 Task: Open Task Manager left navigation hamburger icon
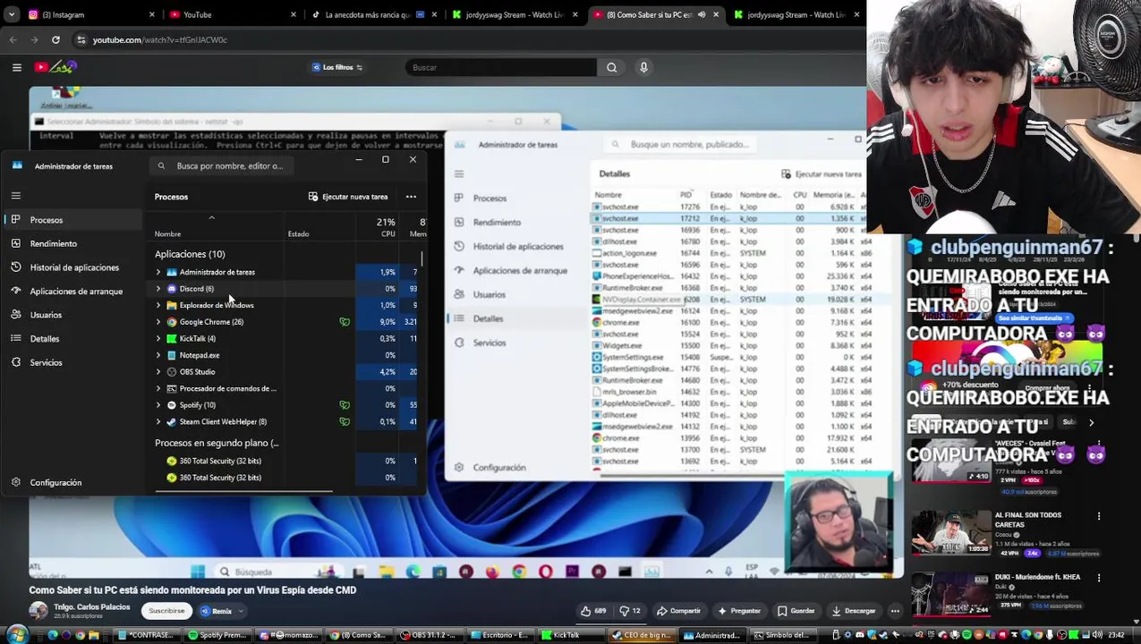(x=15, y=195)
